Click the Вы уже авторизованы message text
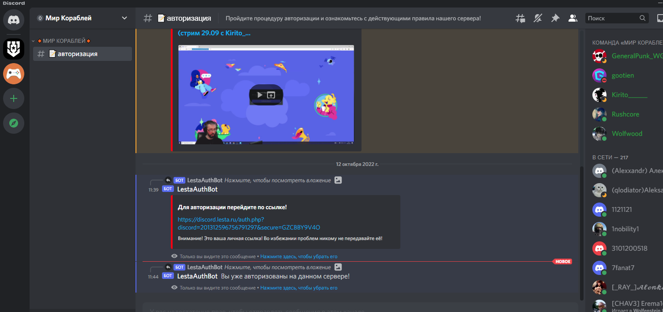663x312 pixels. click(x=285, y=276)
